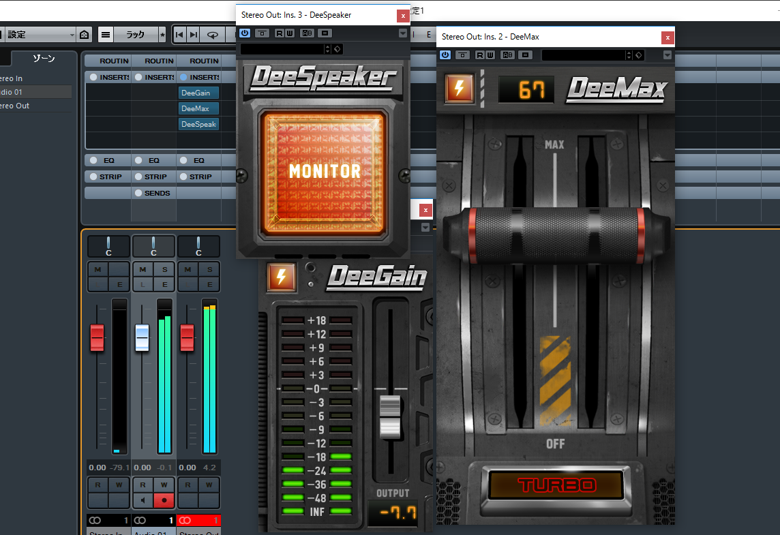Arm the red record button on Audio 01
This screenshot has height=535, width=780.
[x=164, y=500]
